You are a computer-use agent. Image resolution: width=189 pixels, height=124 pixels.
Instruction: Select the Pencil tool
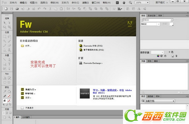[5, 45]
